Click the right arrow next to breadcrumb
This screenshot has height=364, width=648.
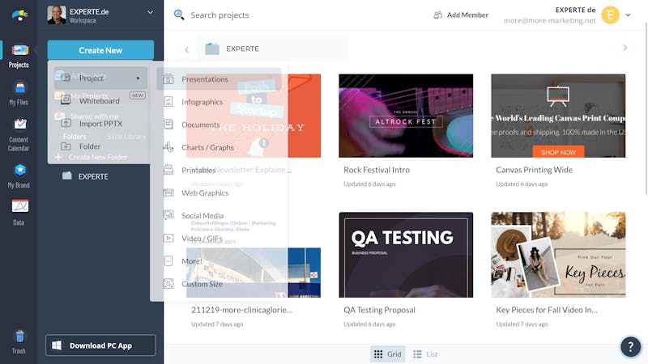(625, 49)
